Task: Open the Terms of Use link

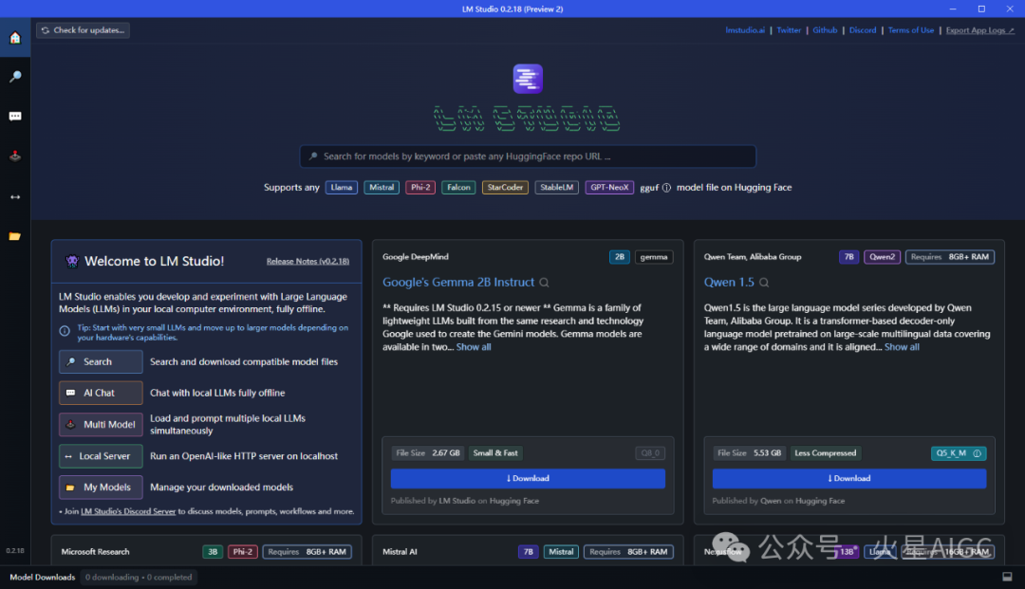Action: (910, 30)
